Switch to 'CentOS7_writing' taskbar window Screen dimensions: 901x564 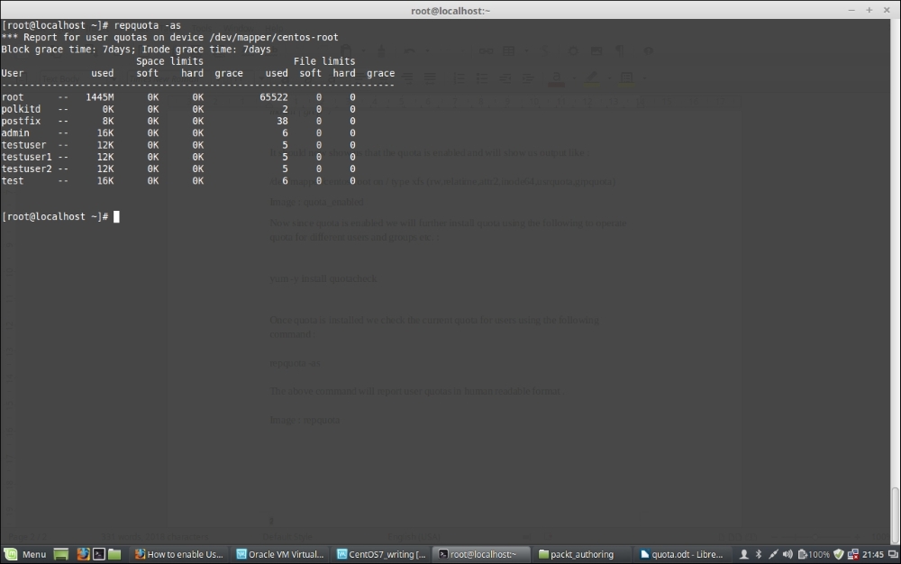point(381,554)
